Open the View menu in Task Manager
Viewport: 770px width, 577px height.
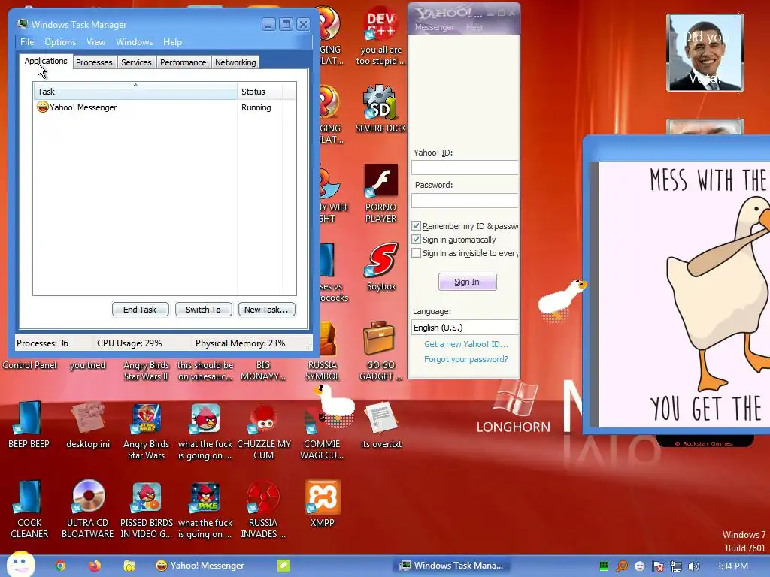pyautogui.click(x=95, y=42)
